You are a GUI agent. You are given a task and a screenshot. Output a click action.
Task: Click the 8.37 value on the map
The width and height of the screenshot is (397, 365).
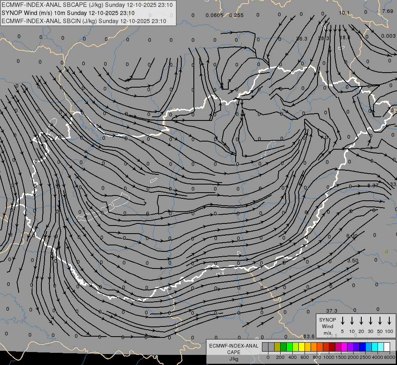373,185
